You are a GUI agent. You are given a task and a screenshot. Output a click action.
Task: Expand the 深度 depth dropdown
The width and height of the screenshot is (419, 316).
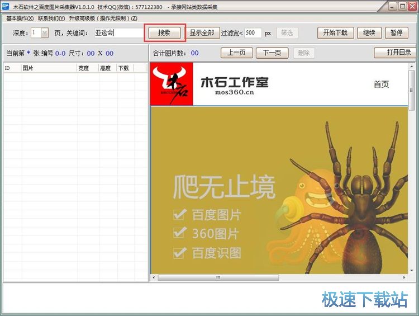click(x=45, y=33)
